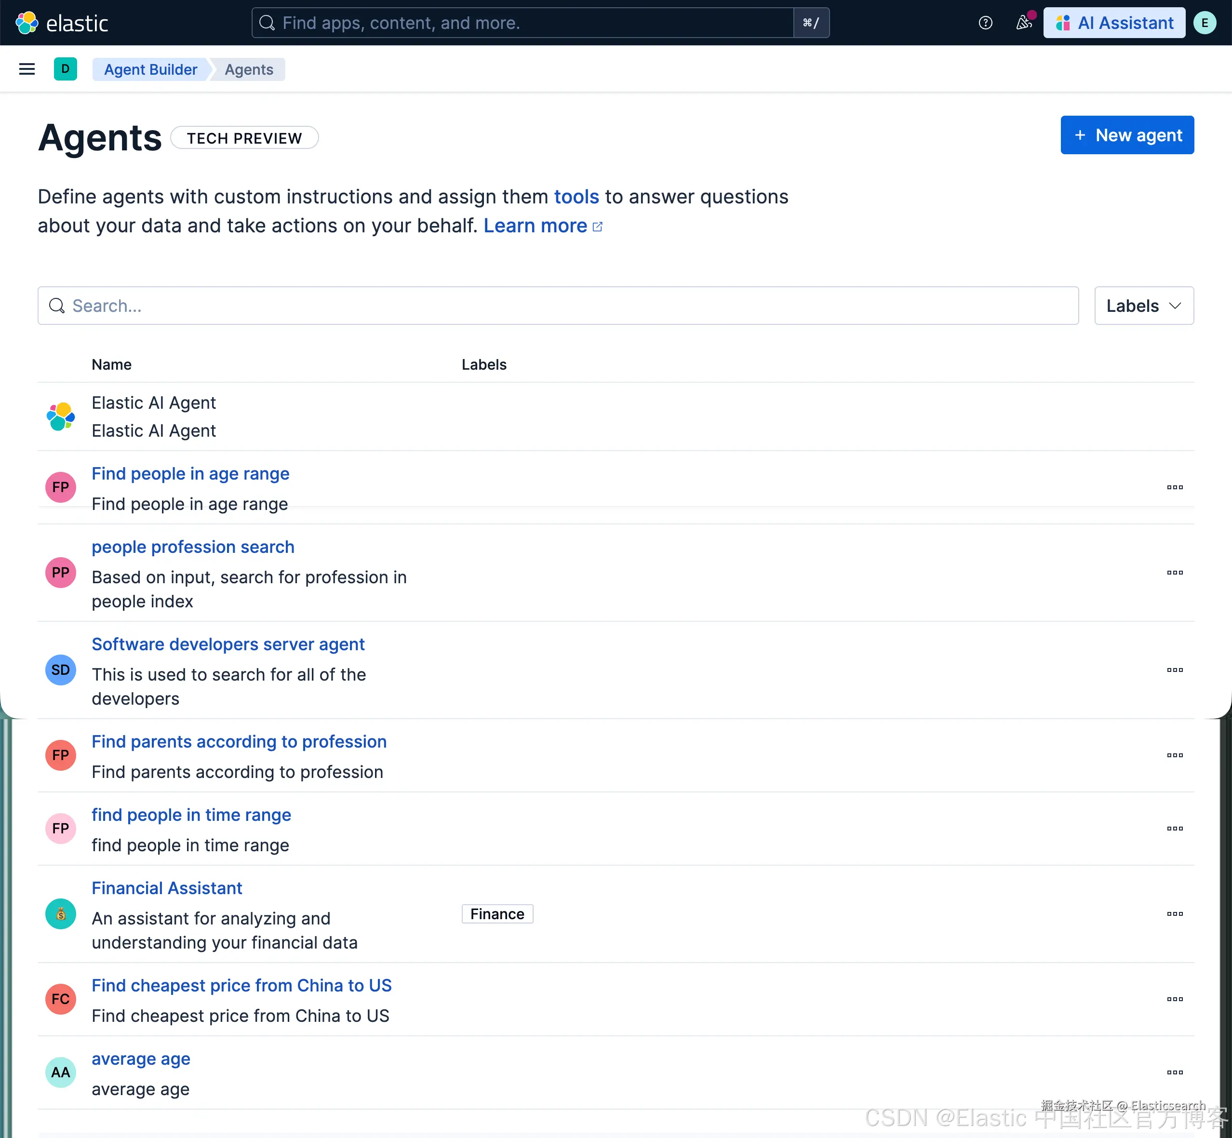The image size is (1232, 1138).
Task: Open actions for find people in time range
Action: pyautogui.click(x=1174, y=828)
